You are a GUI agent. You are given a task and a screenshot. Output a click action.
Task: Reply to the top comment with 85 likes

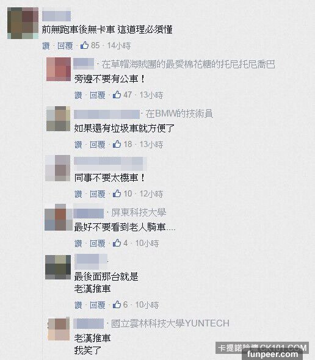(65, 46)
